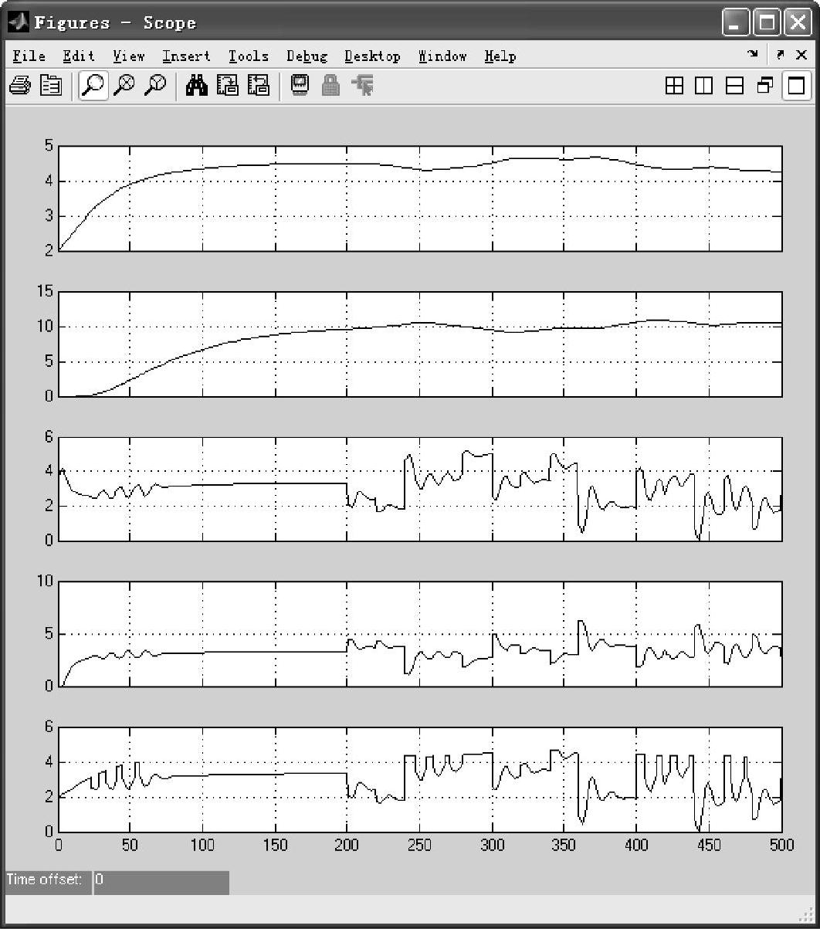Click the fourth scope axes (range 0 to 10)
The width and height of the screenshot is (820, 929).
point(420,633)
